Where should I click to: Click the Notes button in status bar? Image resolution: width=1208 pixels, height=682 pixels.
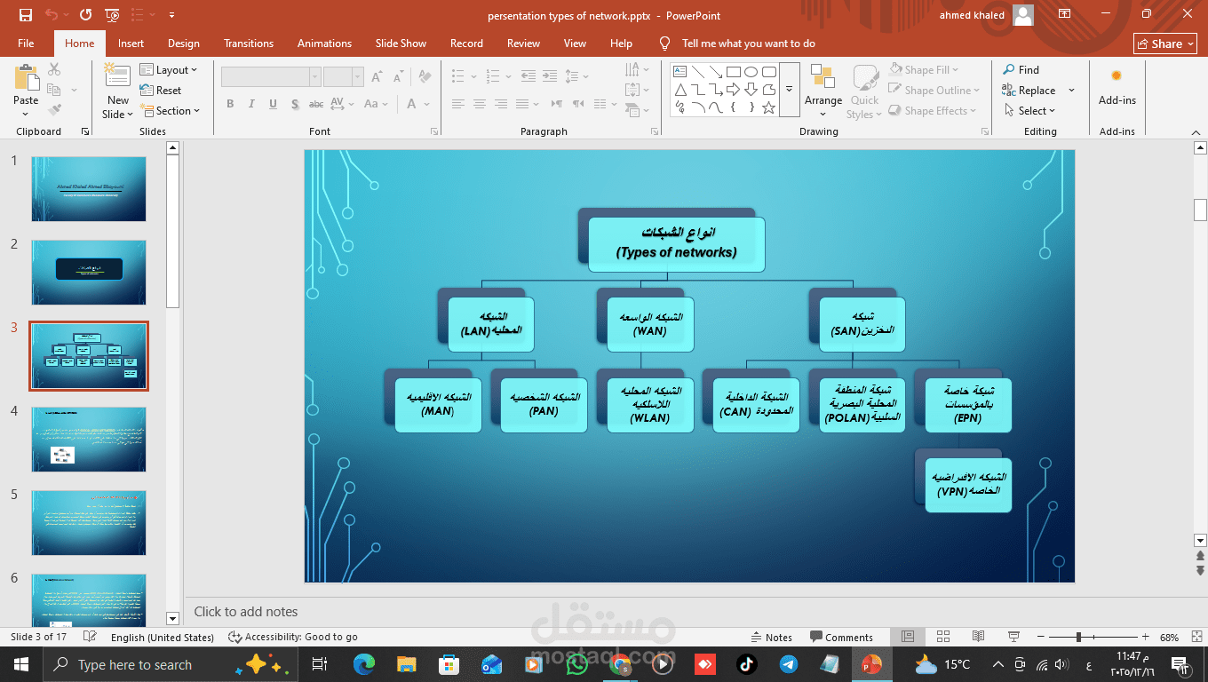tap(771, 638)
